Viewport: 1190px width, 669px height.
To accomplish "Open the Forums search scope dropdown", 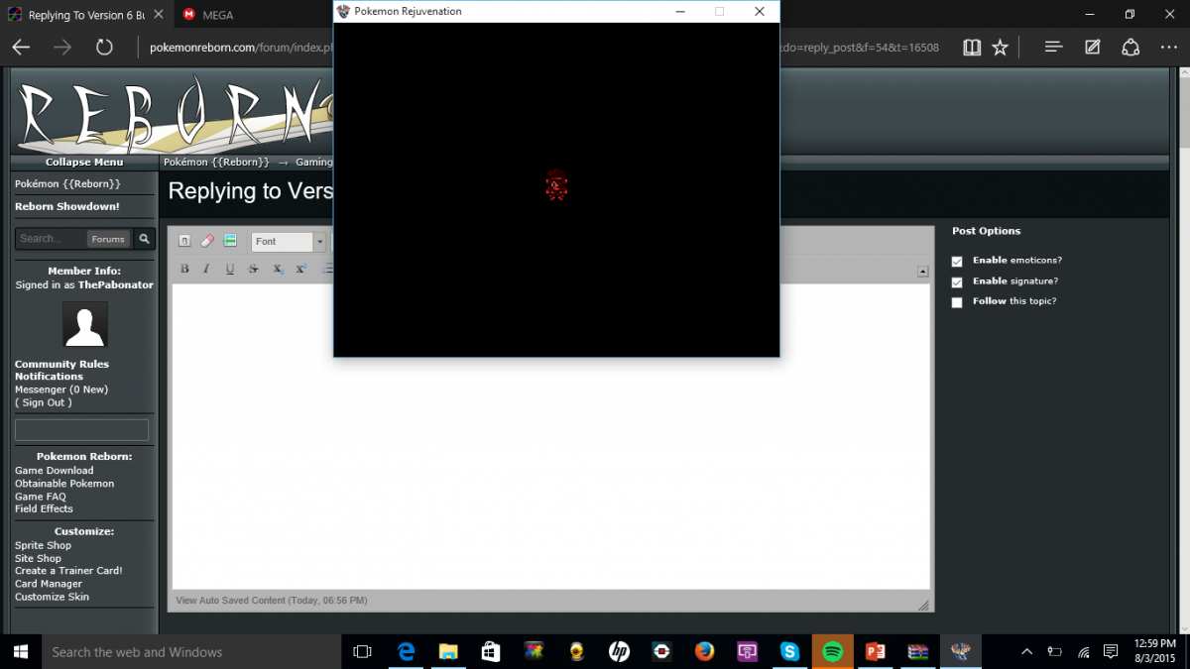I will [108, 239].
